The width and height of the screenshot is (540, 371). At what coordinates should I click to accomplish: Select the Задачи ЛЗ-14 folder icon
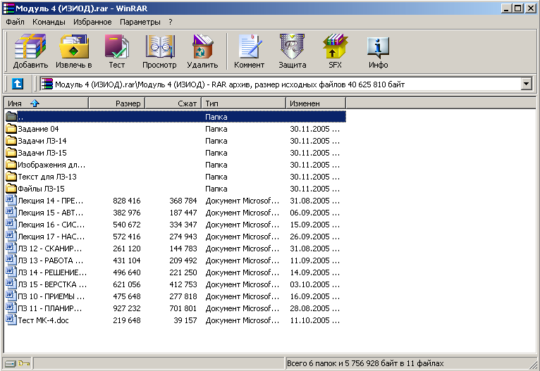(x=11, y=141)
